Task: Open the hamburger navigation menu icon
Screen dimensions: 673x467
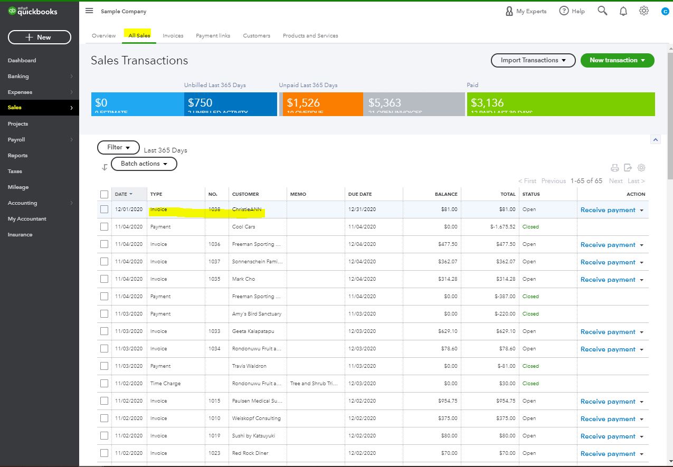Action: 89,11
